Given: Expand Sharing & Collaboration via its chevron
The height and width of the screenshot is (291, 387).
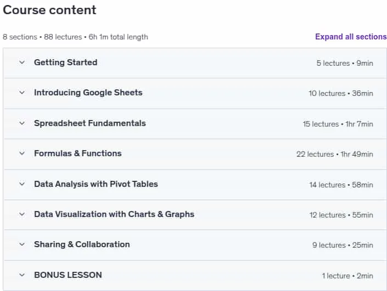Looking at the screenshot, I should click(22, 244).
